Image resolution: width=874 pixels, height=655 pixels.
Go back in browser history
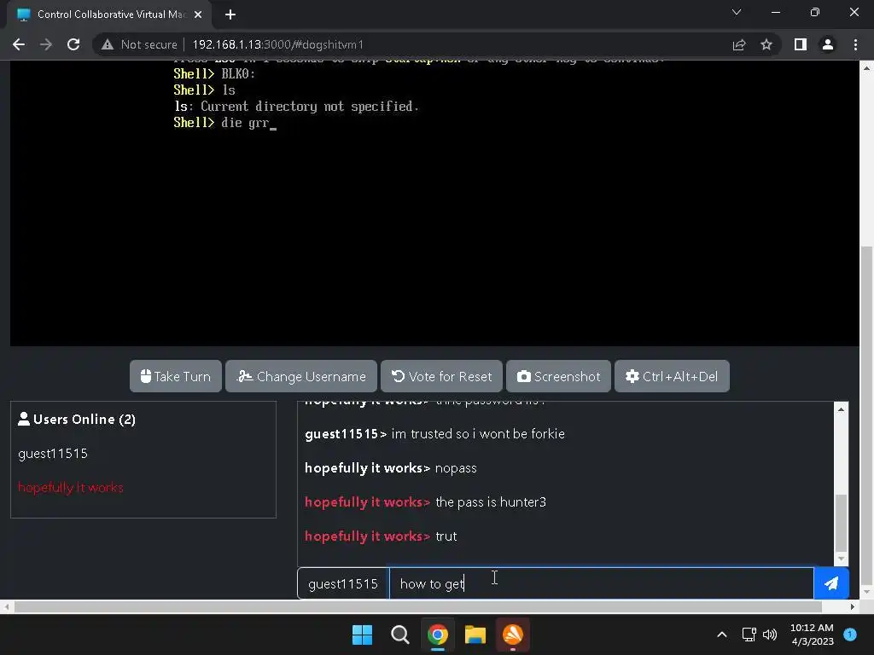tap(19, 44)
